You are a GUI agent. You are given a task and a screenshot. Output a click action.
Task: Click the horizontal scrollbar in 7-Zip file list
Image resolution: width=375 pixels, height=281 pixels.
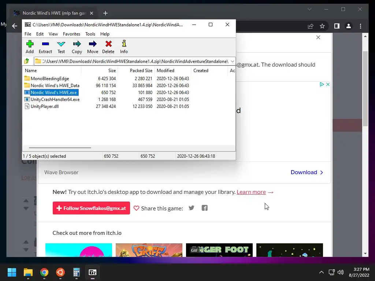tap(60, 148)
